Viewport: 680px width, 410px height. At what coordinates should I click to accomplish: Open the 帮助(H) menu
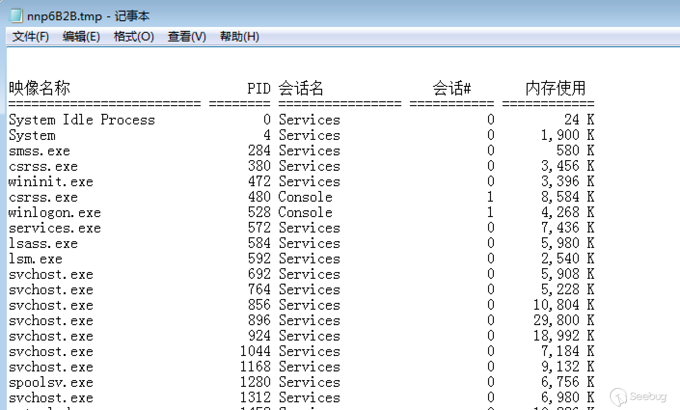pos(239,37)
